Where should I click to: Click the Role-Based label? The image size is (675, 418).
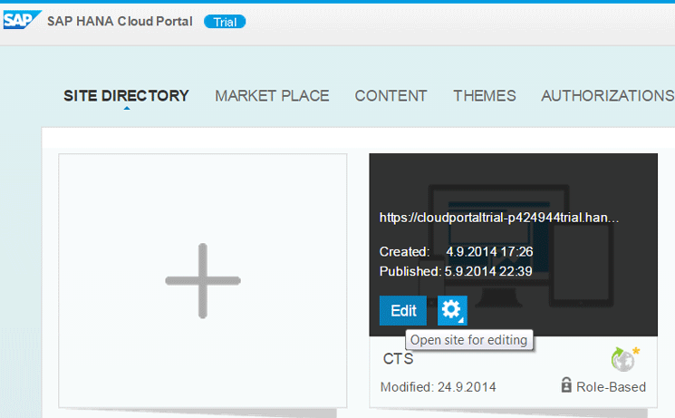pyautogui.click(x=611, y=387)
